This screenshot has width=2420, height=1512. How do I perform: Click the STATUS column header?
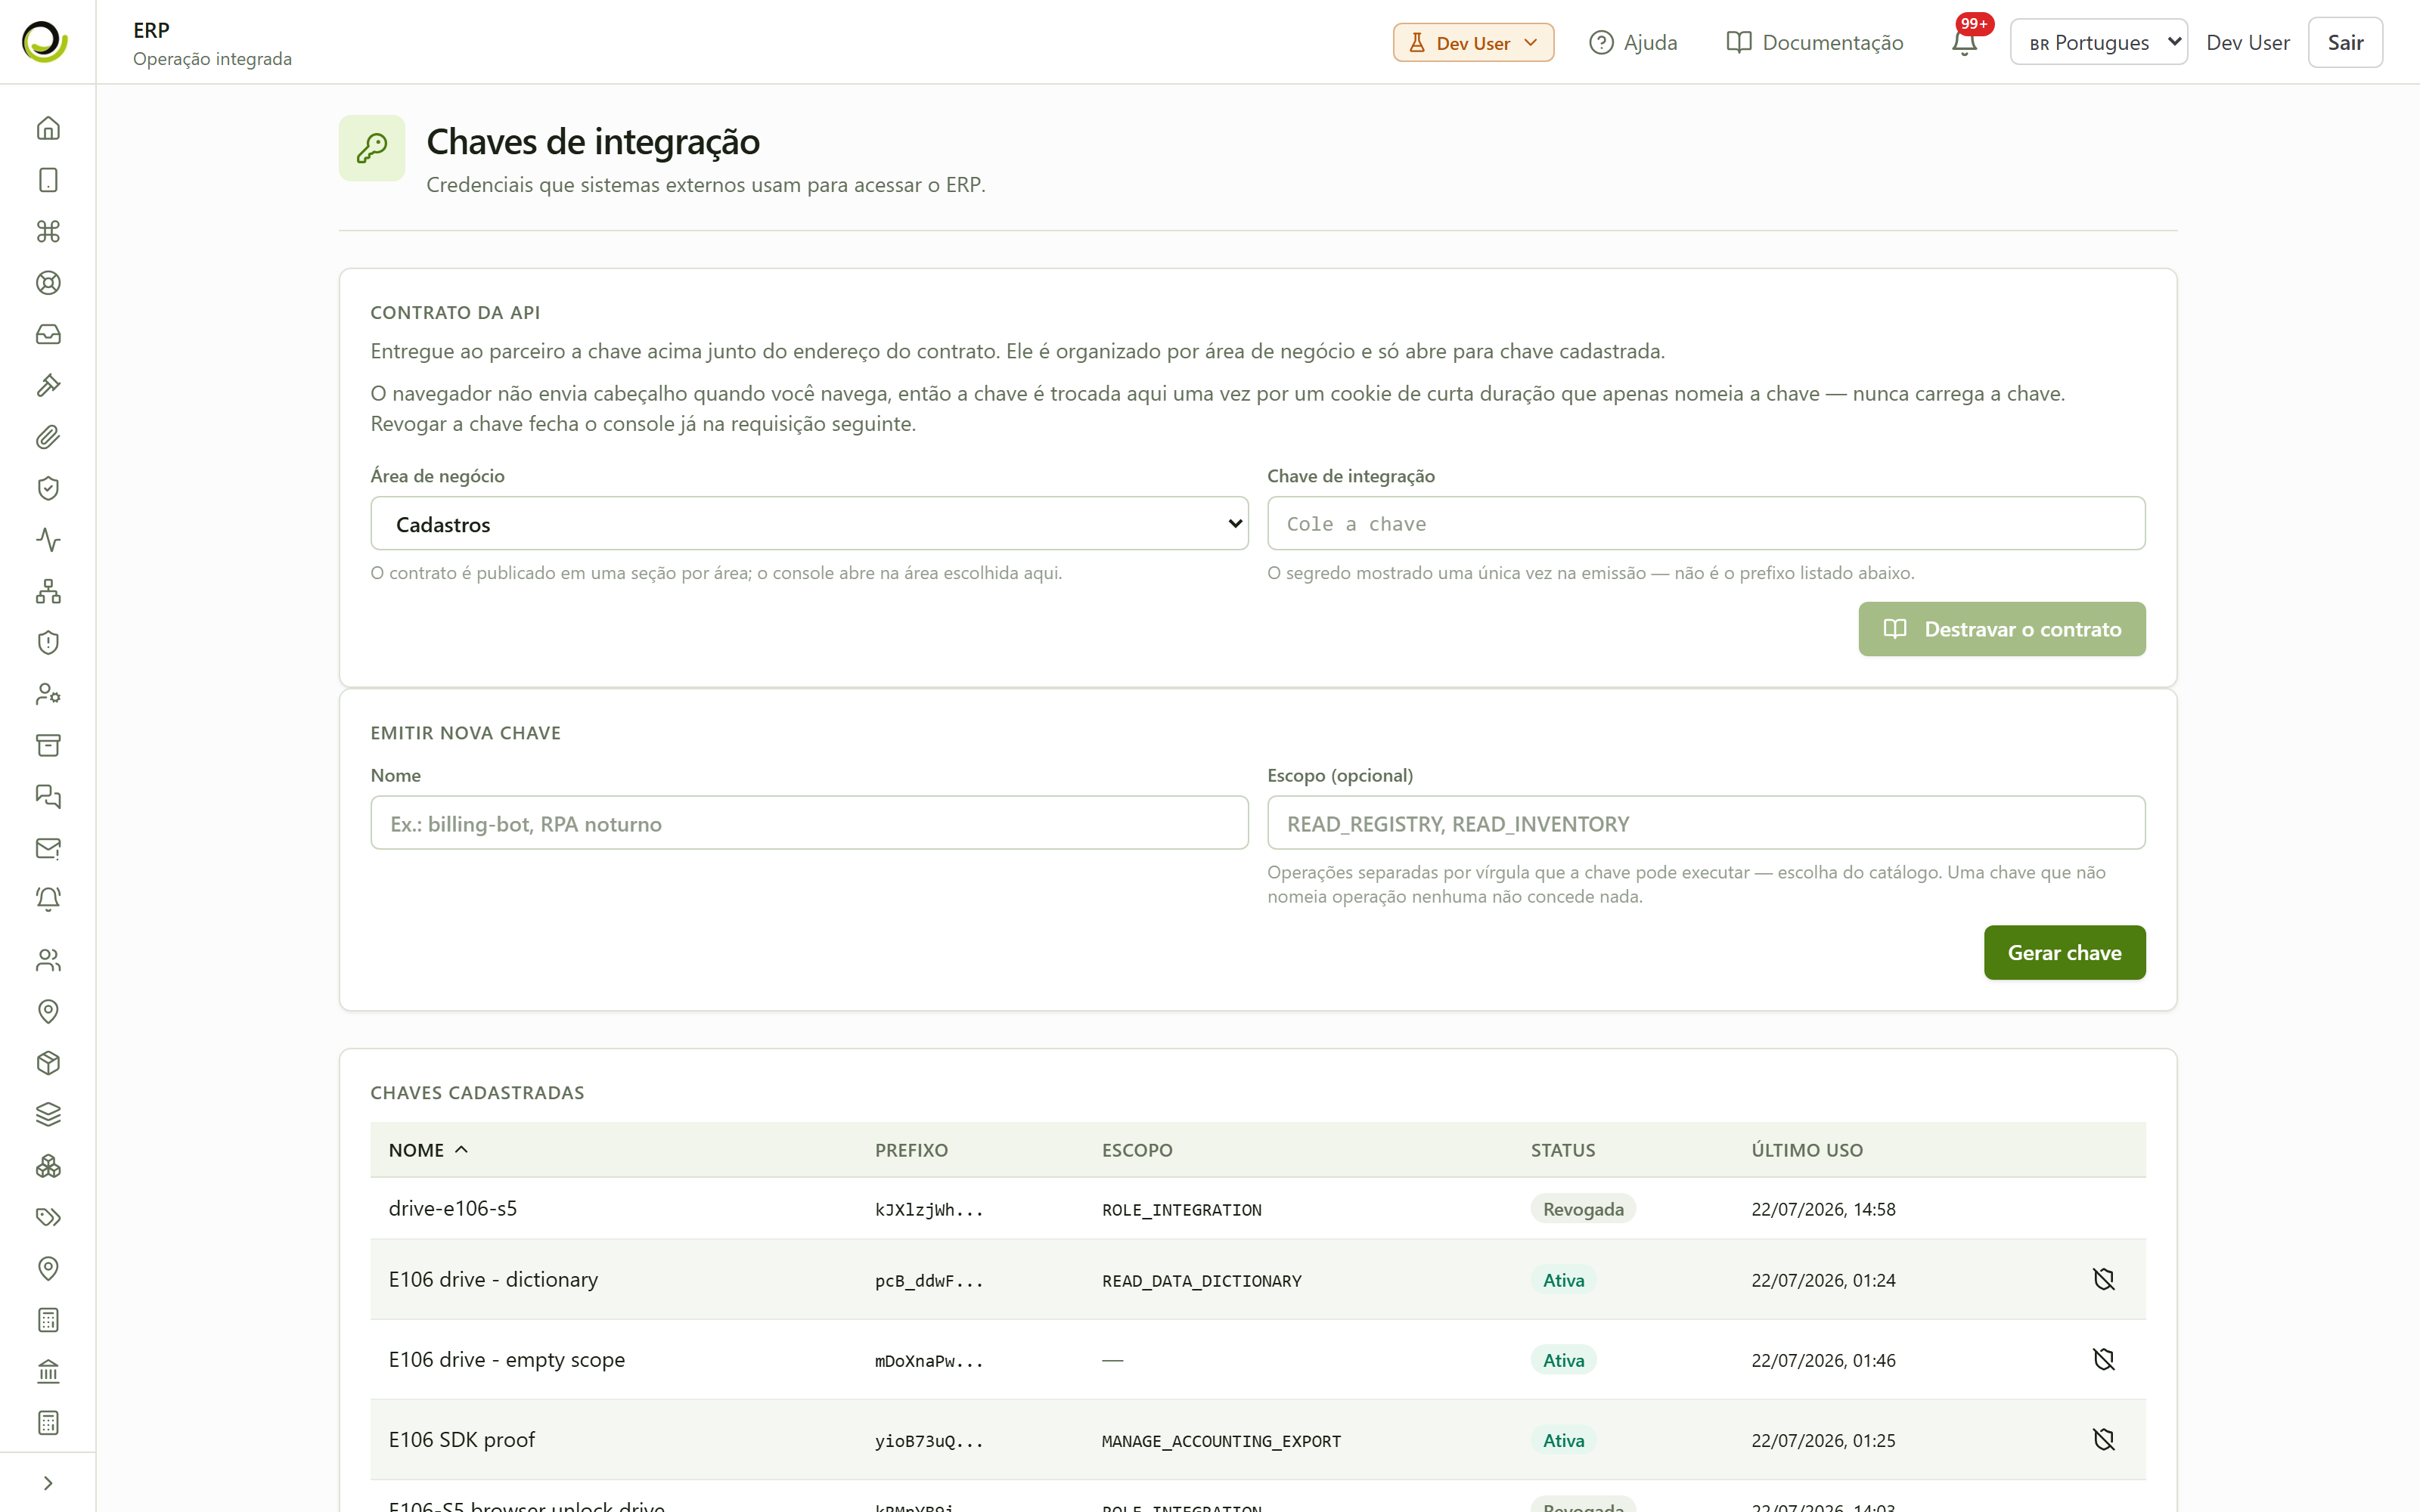tap(1563, 1150)
